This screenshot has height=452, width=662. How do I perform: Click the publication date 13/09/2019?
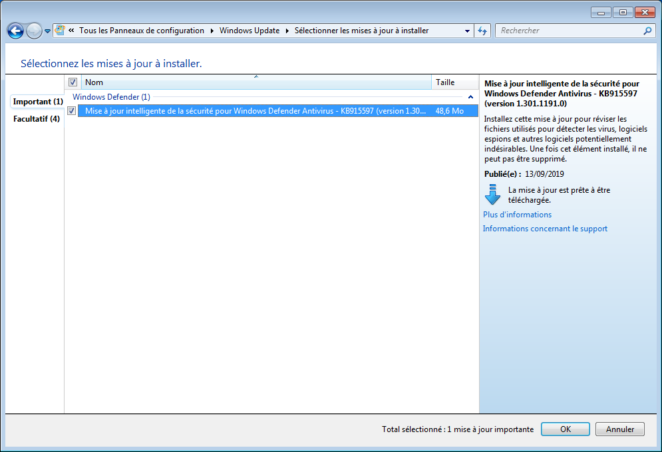(x=544, y=173)
